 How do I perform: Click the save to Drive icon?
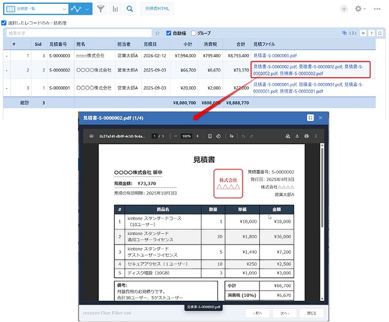coord(288,137)
